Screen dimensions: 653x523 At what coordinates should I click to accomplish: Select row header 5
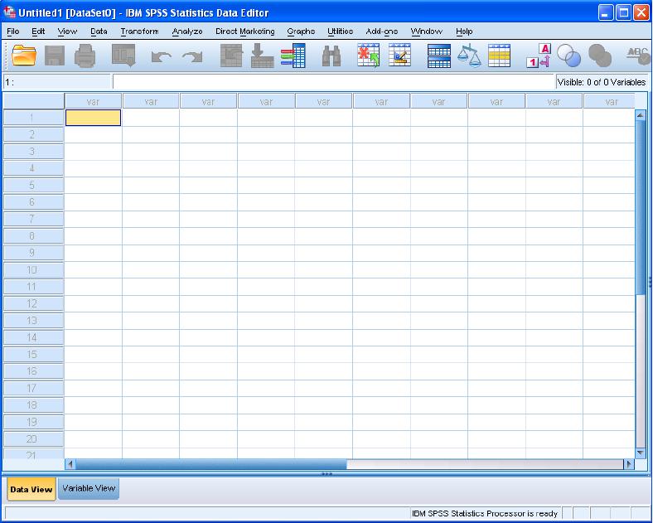coord(33,186)
